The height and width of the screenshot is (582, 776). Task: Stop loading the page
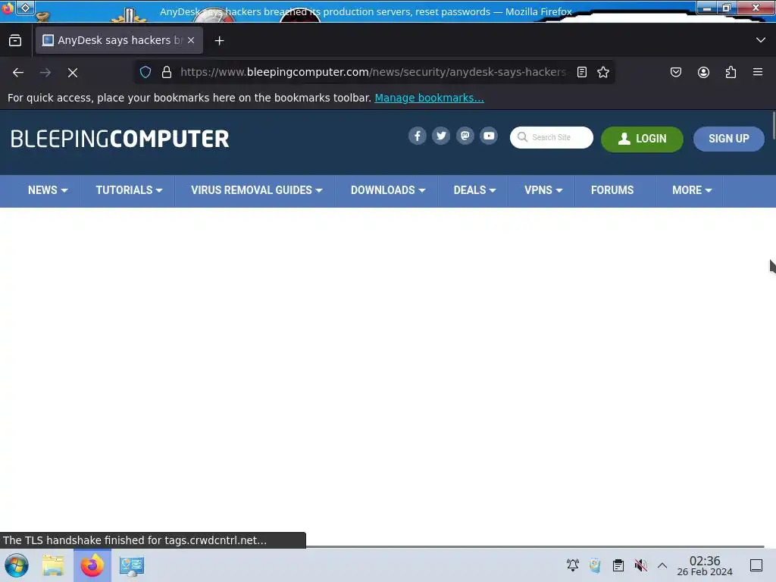(x=73, y=73)
